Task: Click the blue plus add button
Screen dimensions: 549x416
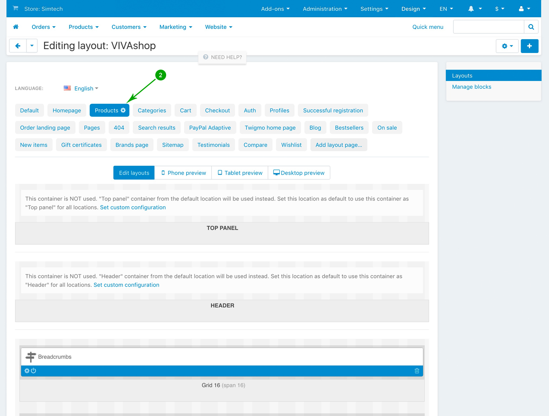Action: click(529, 46)
